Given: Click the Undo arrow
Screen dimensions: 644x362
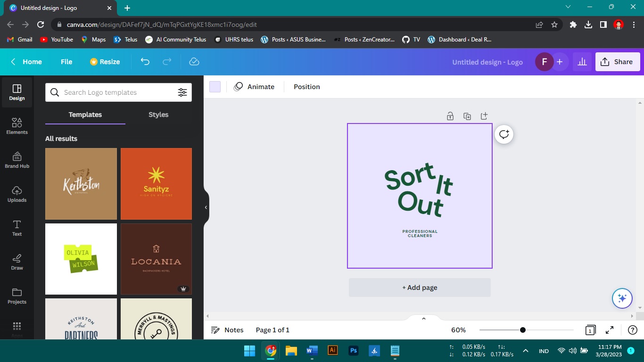Looking at the screenshot, I should coord(145,61).
